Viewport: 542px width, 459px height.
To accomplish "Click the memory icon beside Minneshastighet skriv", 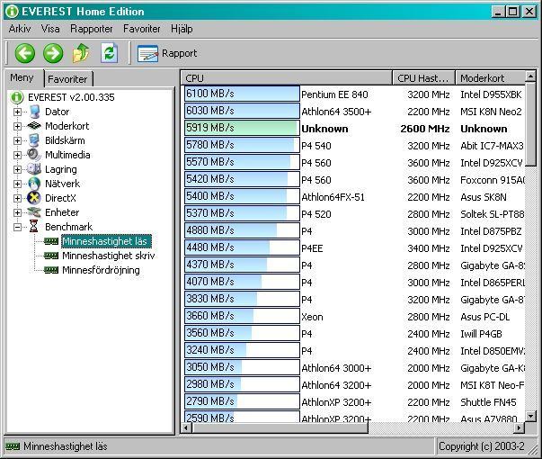I will pos(51,256).
